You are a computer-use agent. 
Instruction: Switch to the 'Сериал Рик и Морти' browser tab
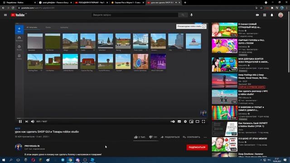tap(128, 3)
